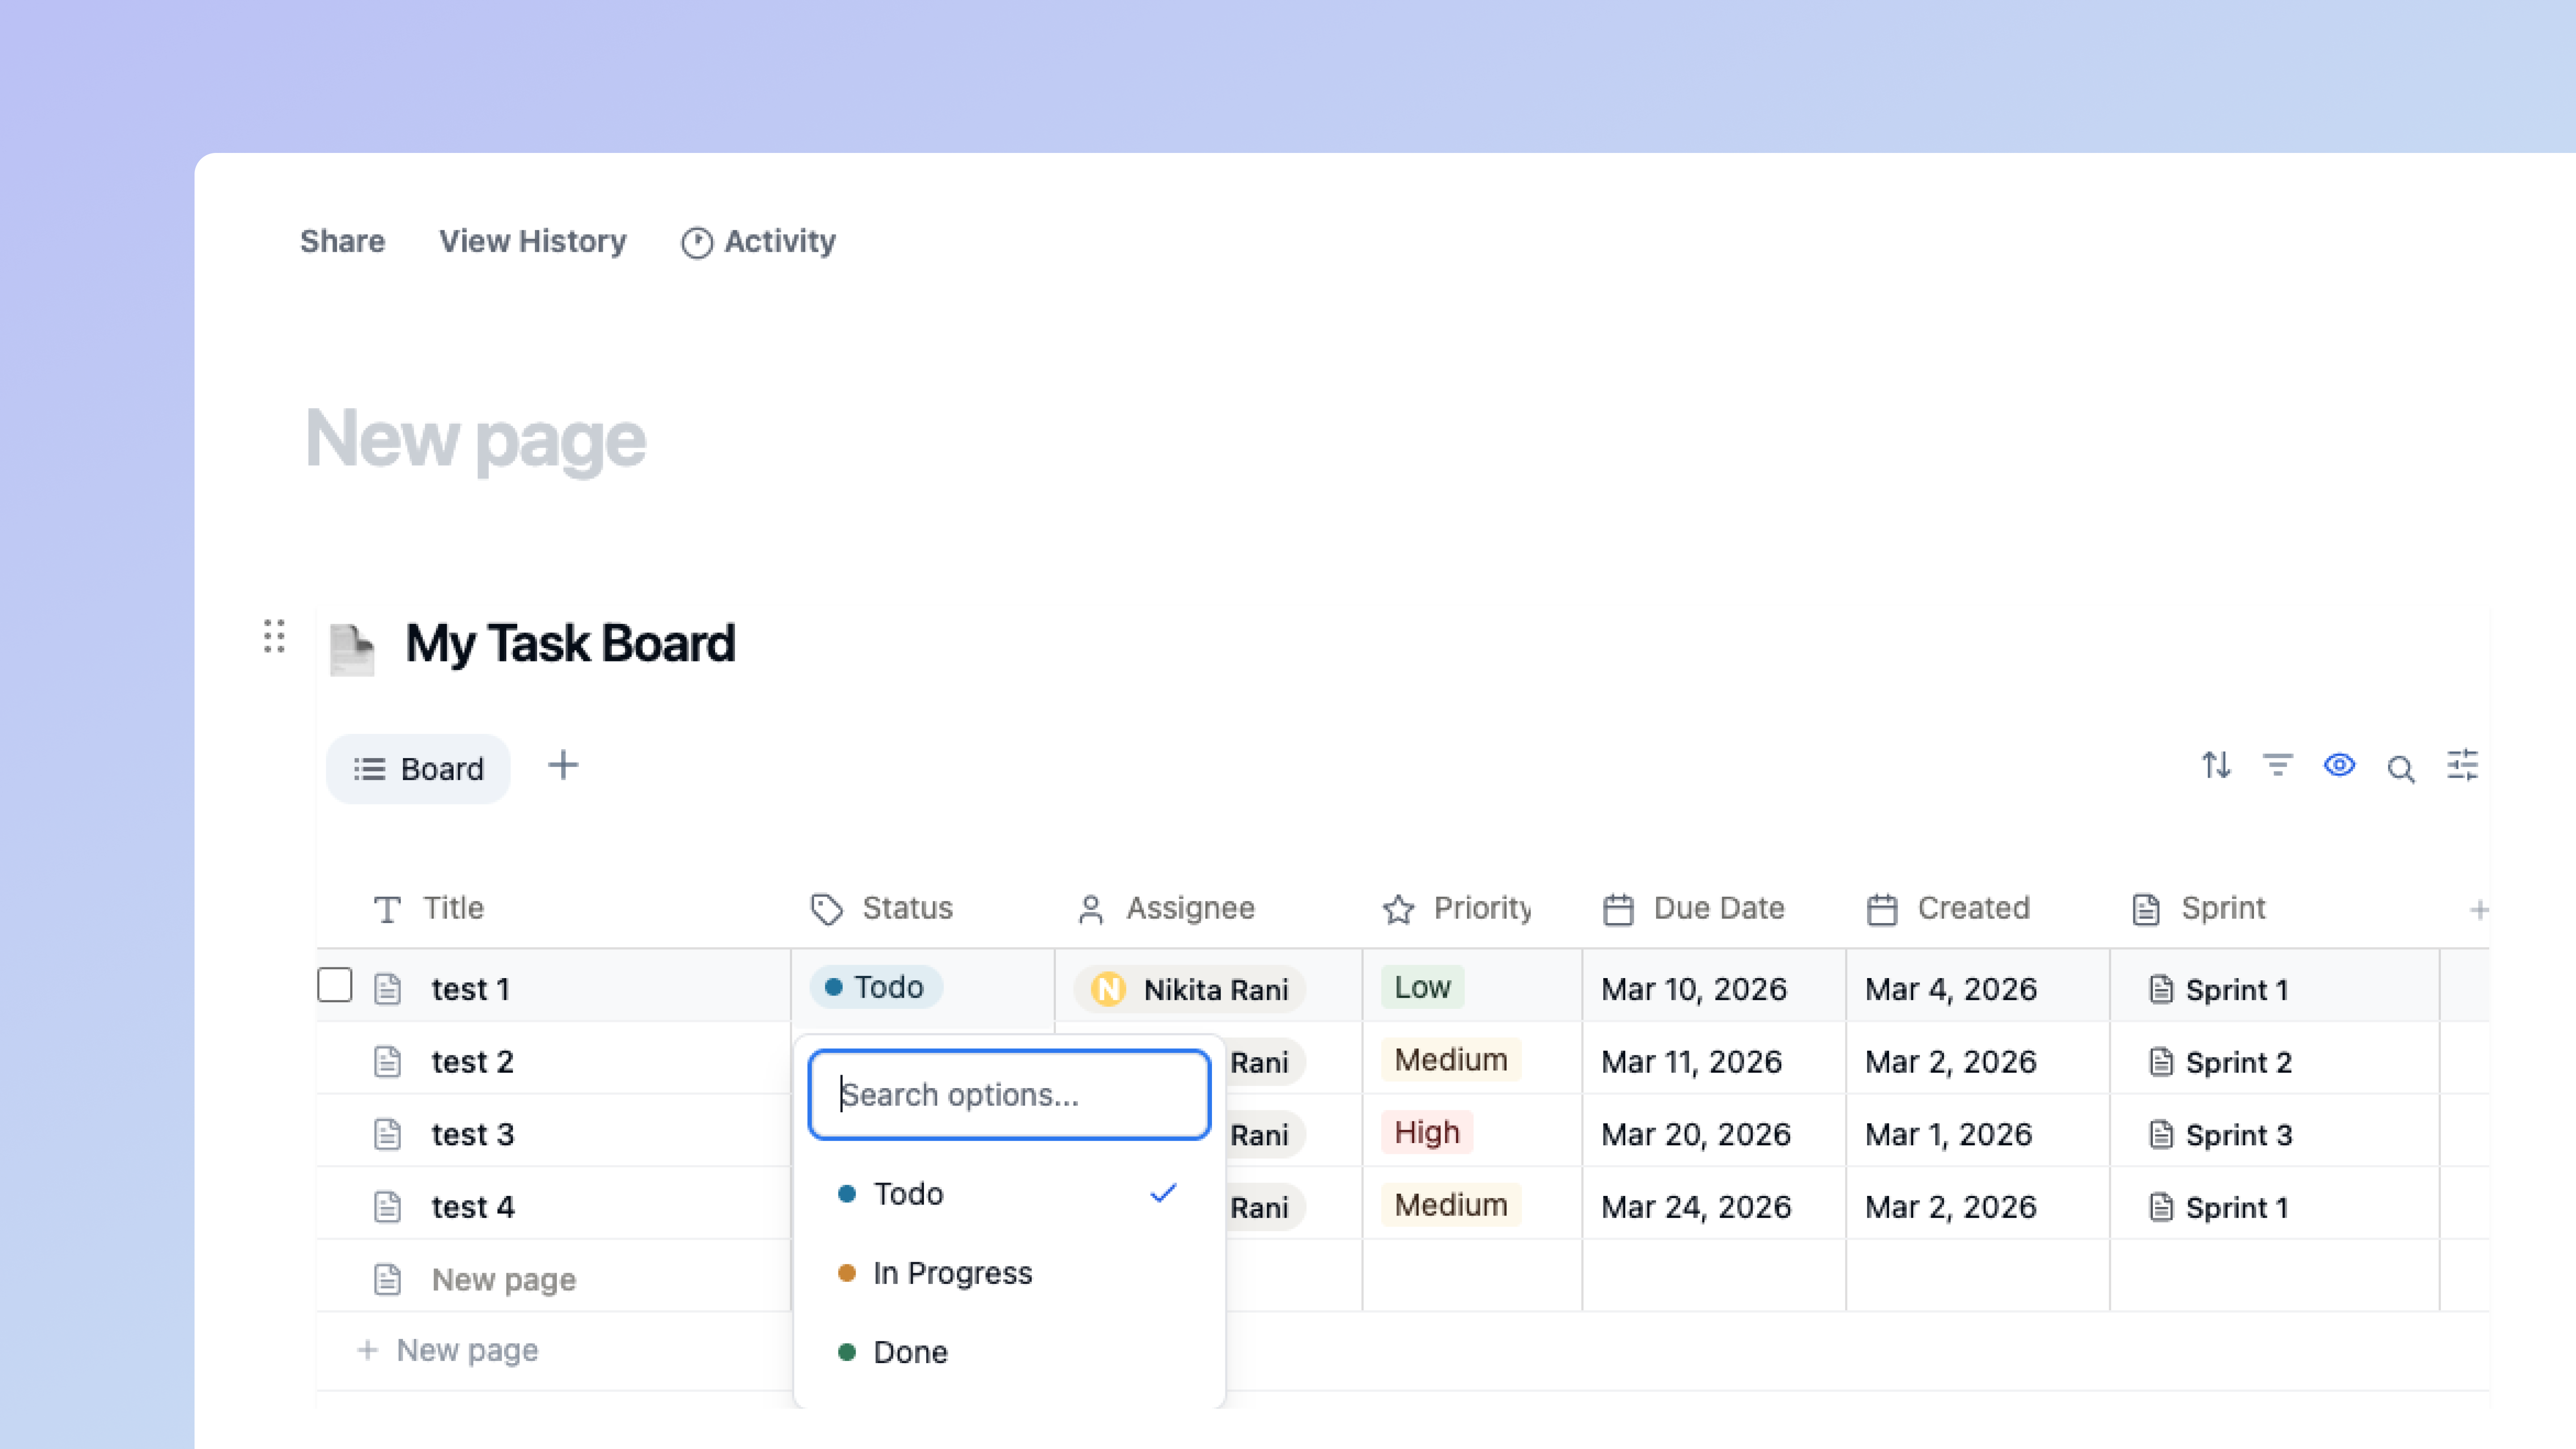Add a new view with plus icon
The width and height of the screenshot is (2576, 1449).
(563, 766)
